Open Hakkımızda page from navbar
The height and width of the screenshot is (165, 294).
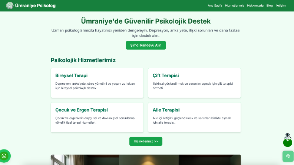tap(255, 6)
